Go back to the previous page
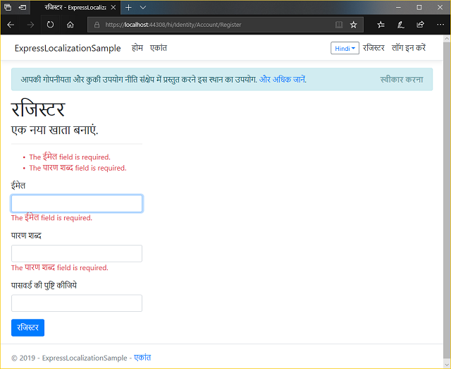Screen dimensions: 451x369 11,24
